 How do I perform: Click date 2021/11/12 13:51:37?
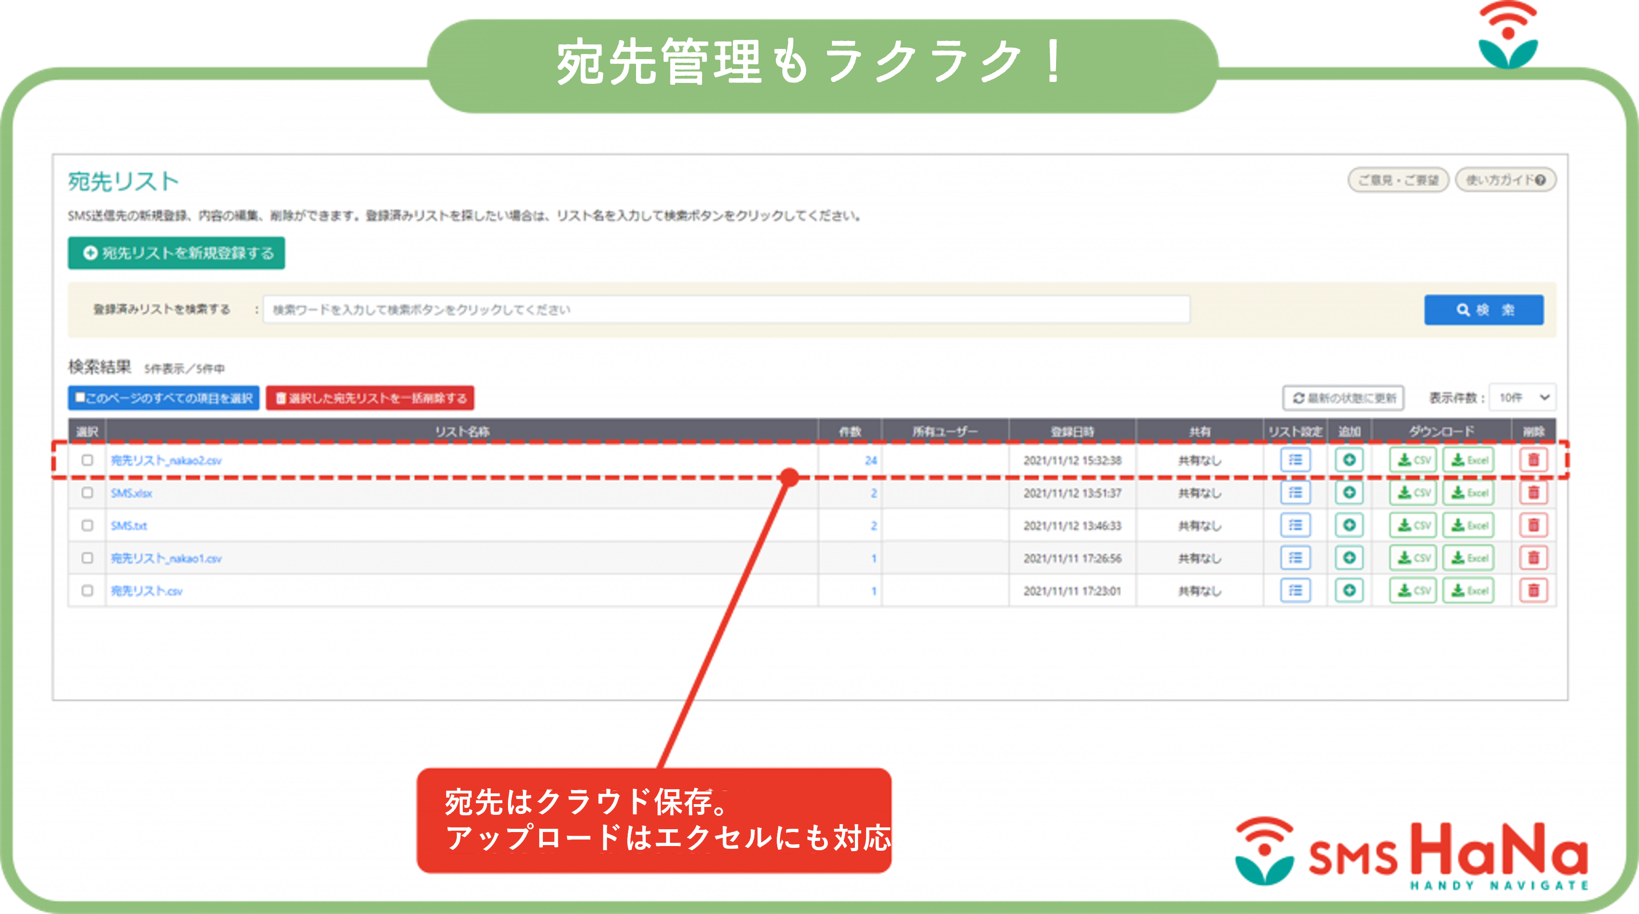point(1072,493)
